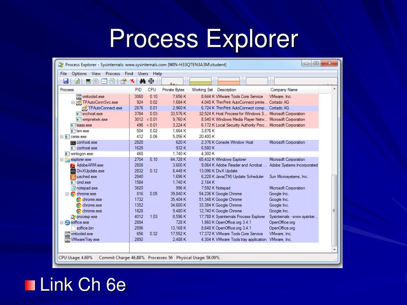Select the wmpnetwk.exe process row
Viewport: 407px width, 305px height.
point(188,120)
